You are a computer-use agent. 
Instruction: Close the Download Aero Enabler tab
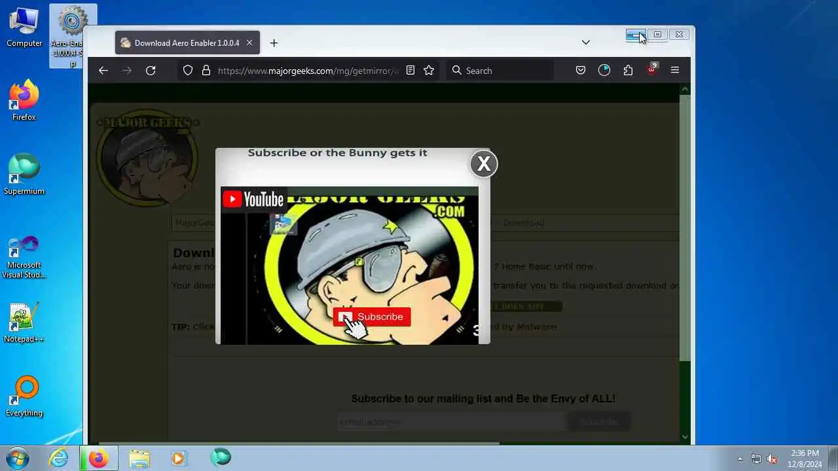(x=249, y=43)
